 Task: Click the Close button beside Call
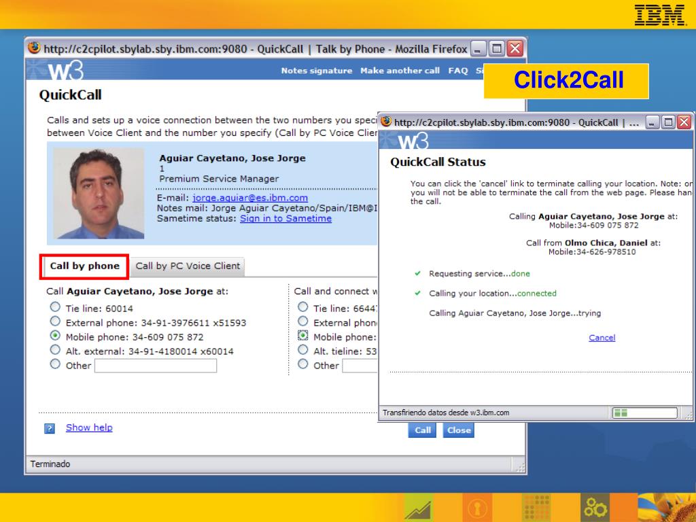click(x=459, y=430)
